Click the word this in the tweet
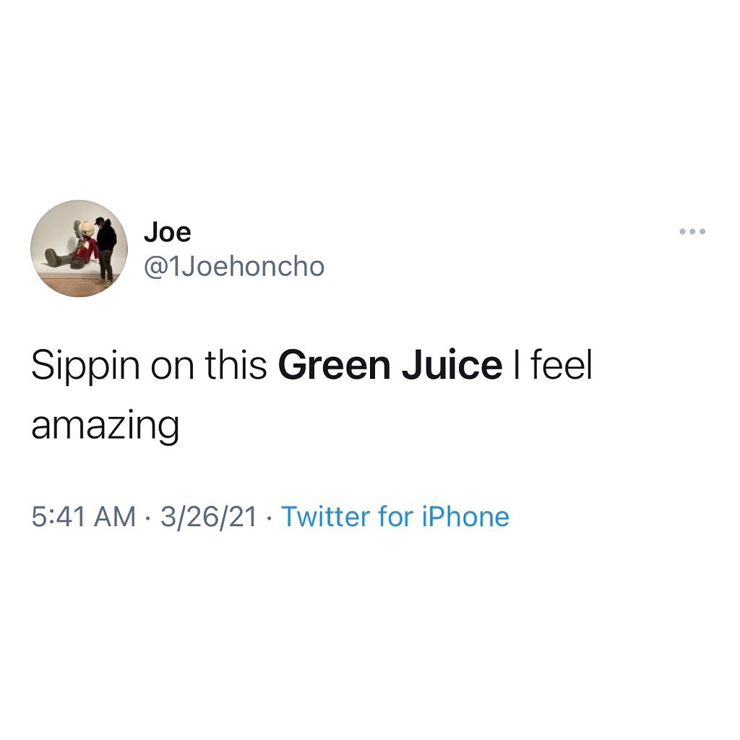 236,365
